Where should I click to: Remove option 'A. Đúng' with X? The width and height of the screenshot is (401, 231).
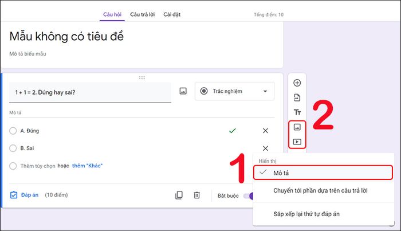pos(265,131)
